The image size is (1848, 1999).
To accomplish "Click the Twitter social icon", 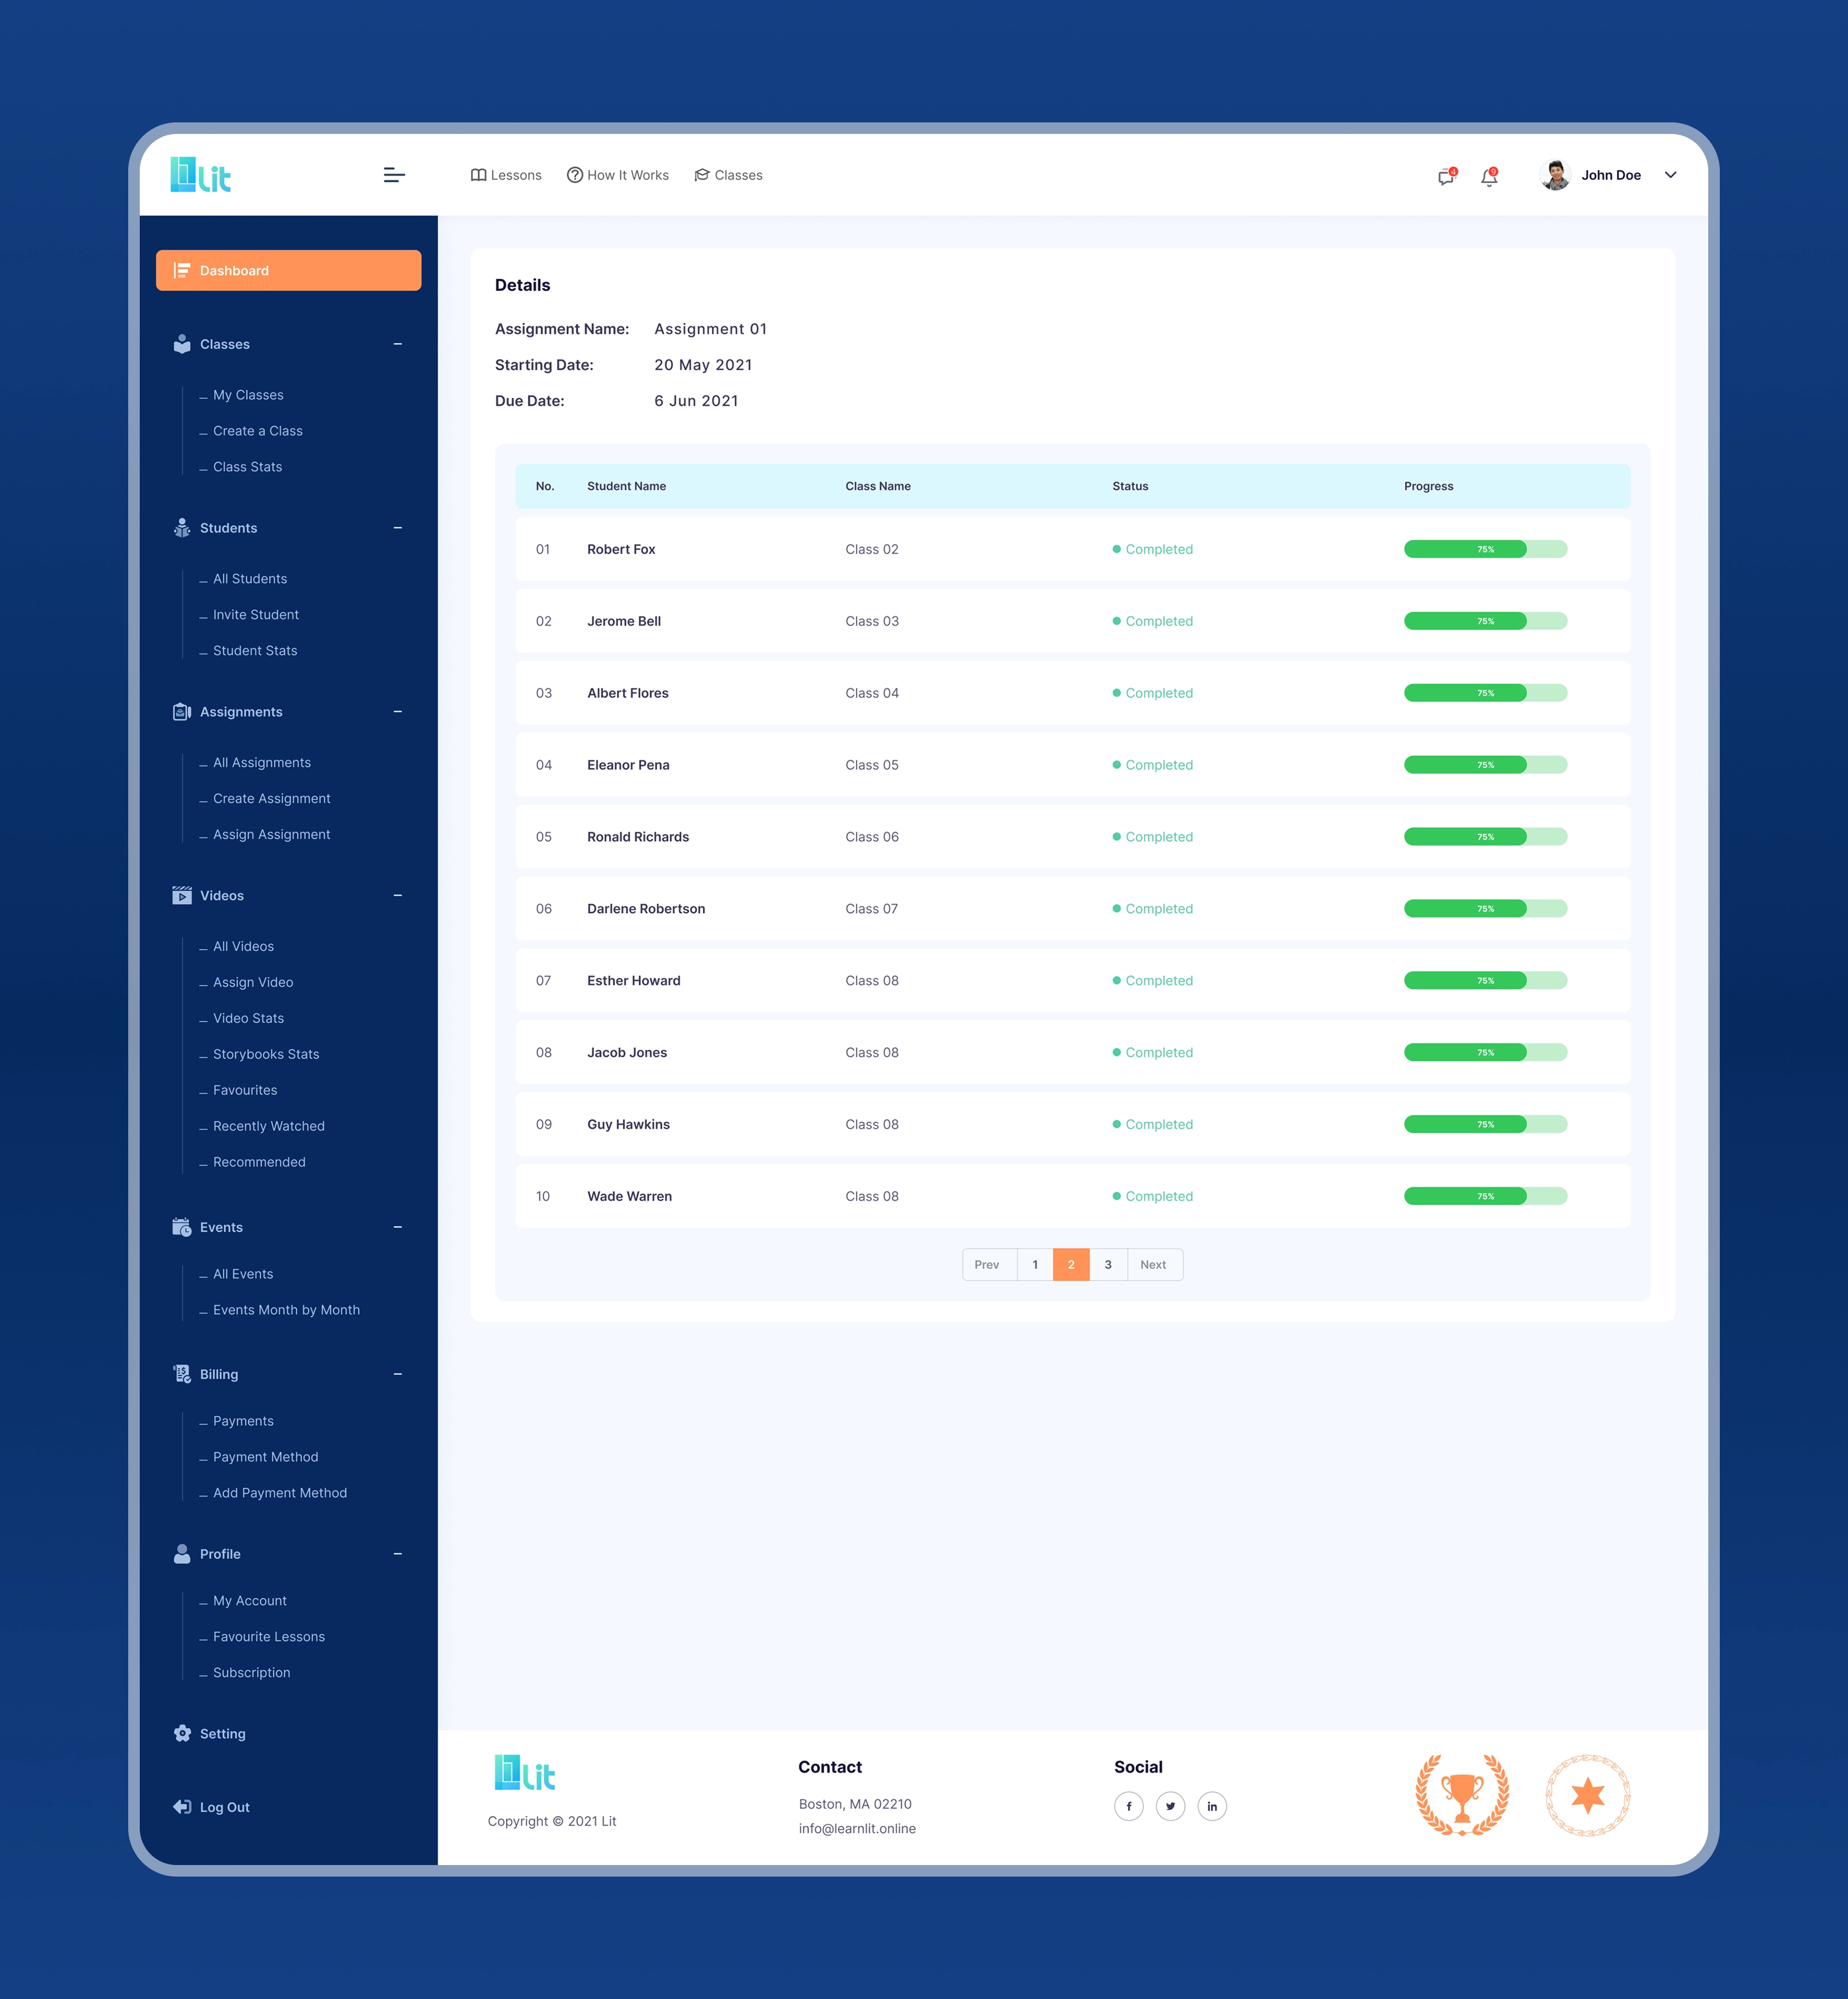I will click(x=1170, y=1806).
